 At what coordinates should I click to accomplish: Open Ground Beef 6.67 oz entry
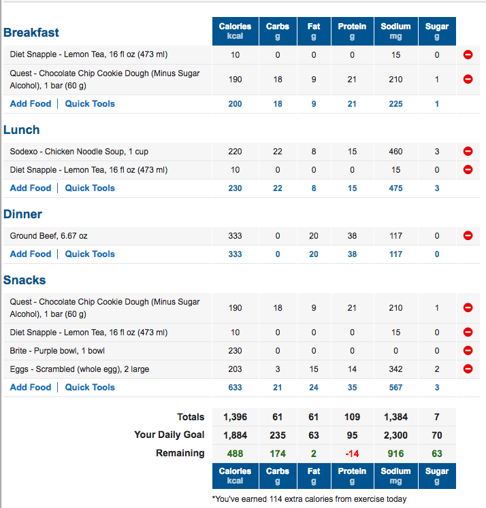click(48, 236)
